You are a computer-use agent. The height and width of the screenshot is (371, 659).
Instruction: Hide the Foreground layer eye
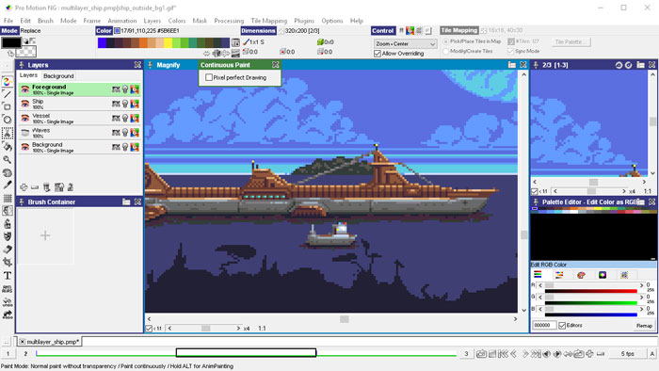[x=25, y=89]
